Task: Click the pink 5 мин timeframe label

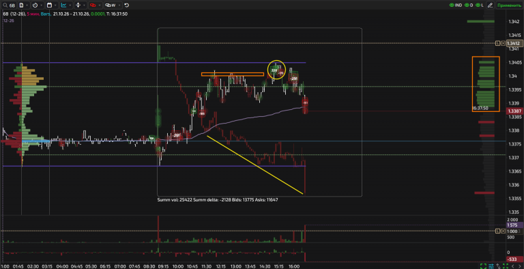Action: (x=33, y=14)
